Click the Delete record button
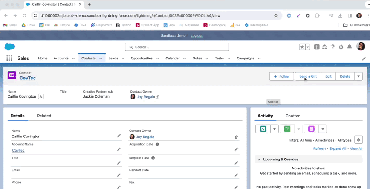370x189 pixels. (345, 76)
